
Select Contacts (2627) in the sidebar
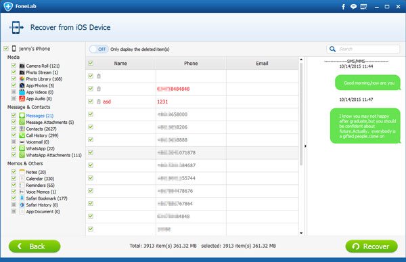pyautogui.click(x=41, y=129)
